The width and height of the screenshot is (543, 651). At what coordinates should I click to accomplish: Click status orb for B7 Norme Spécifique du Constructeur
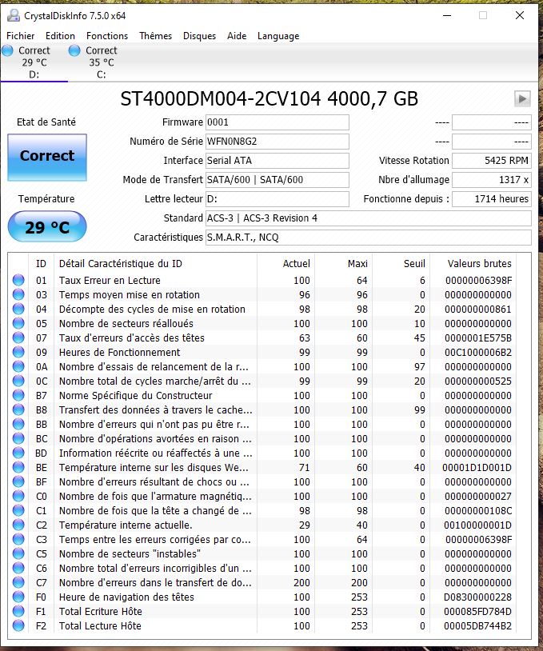18,395
